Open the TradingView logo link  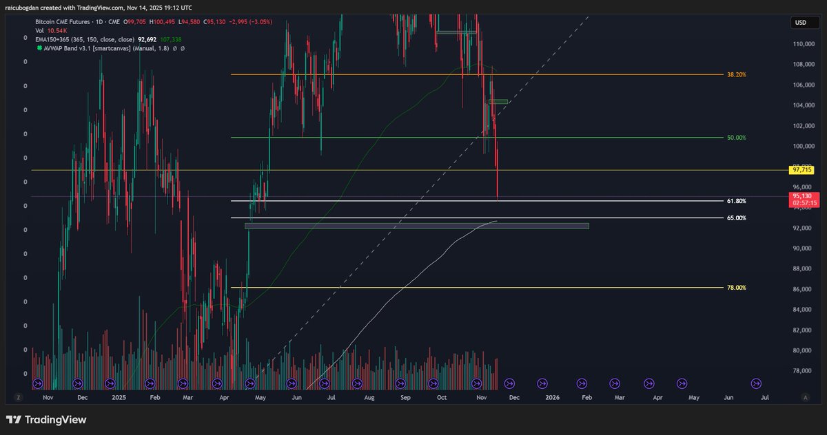pyautogui.click(x=46, y=419)
